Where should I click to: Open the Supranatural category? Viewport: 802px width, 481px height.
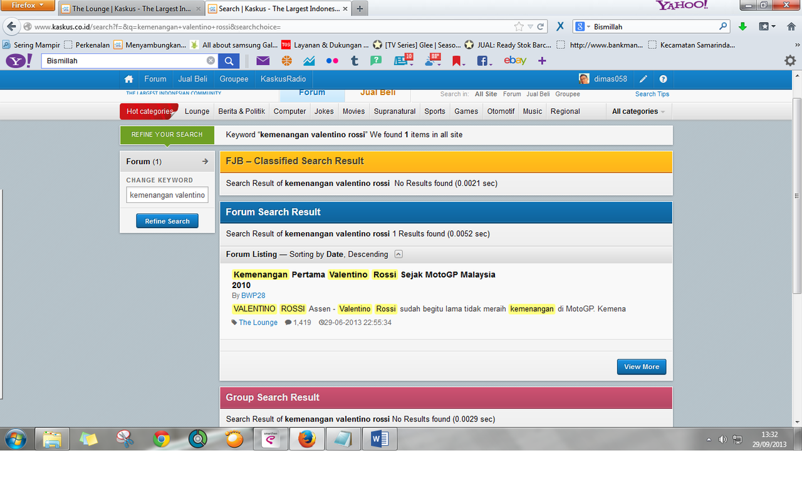click(395, 111)
